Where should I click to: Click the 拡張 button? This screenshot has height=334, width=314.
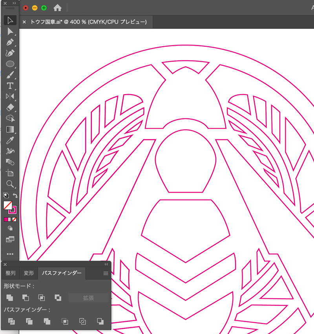89,298
